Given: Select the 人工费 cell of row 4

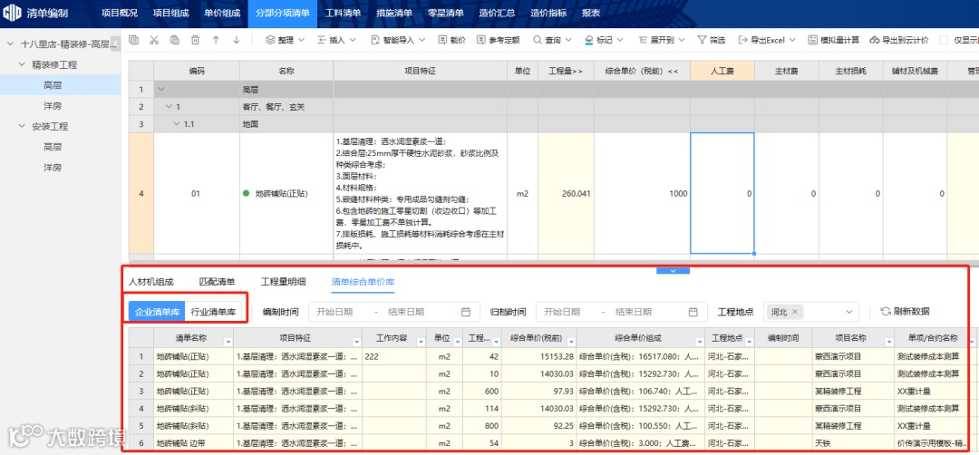Looking at the screenshot, I should [722, 193].
